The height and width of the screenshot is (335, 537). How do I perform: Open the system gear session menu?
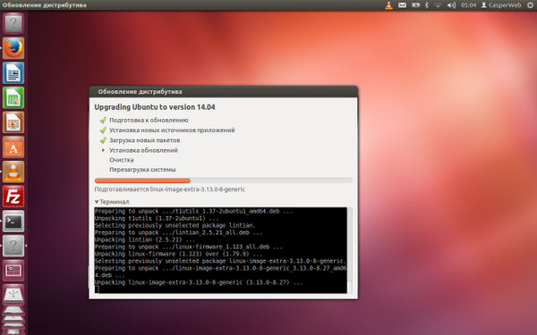(x=530, y=5)
